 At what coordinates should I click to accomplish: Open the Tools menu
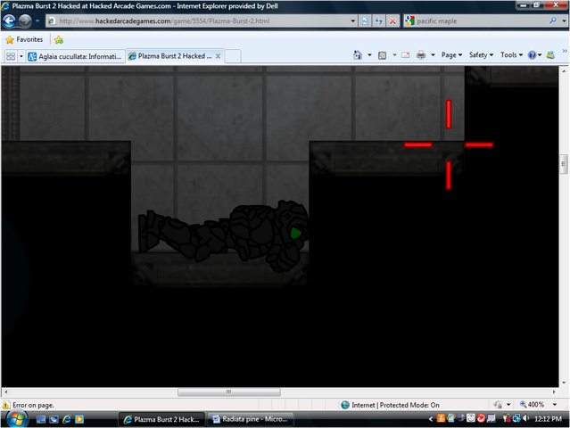(511, 55)
